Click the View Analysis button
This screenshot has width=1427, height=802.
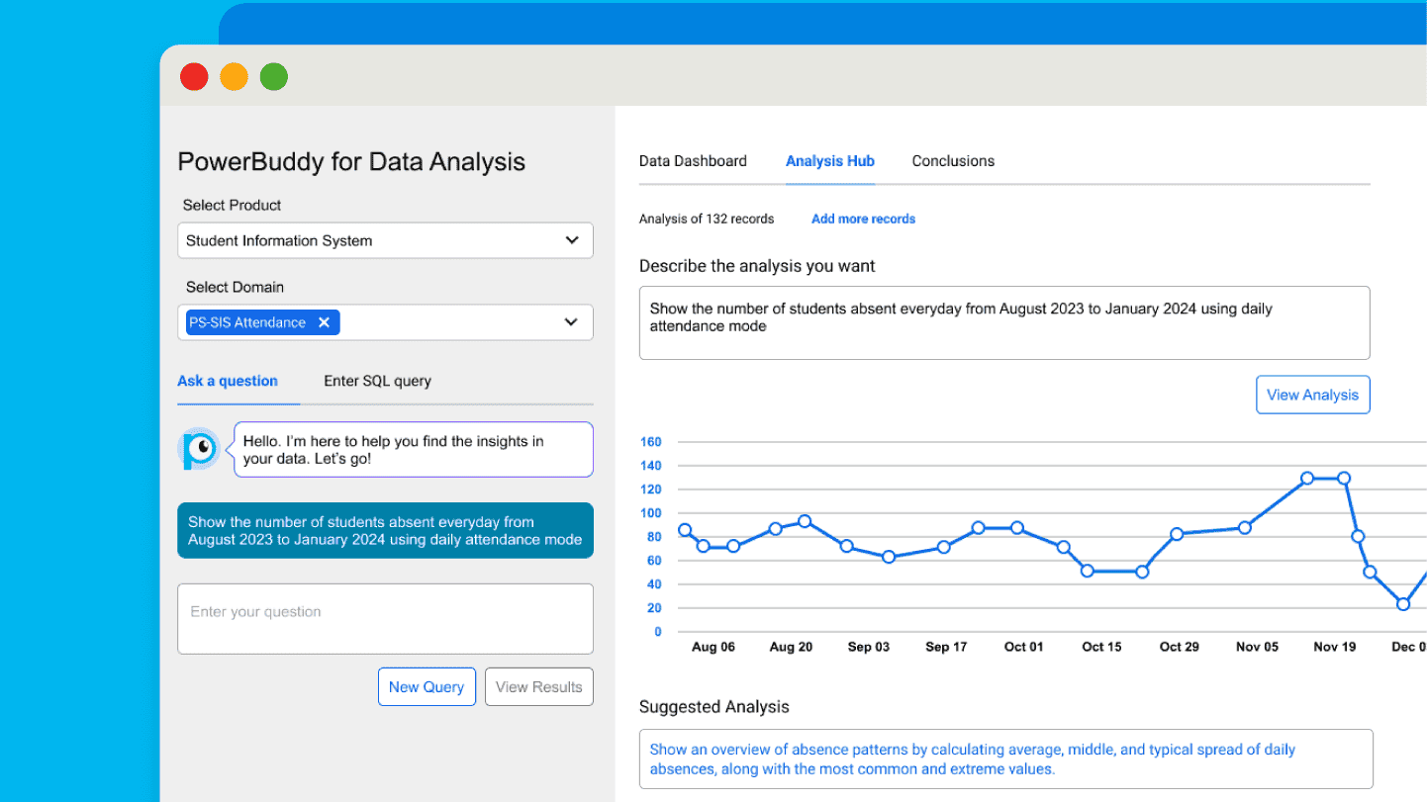point(1312,394)
